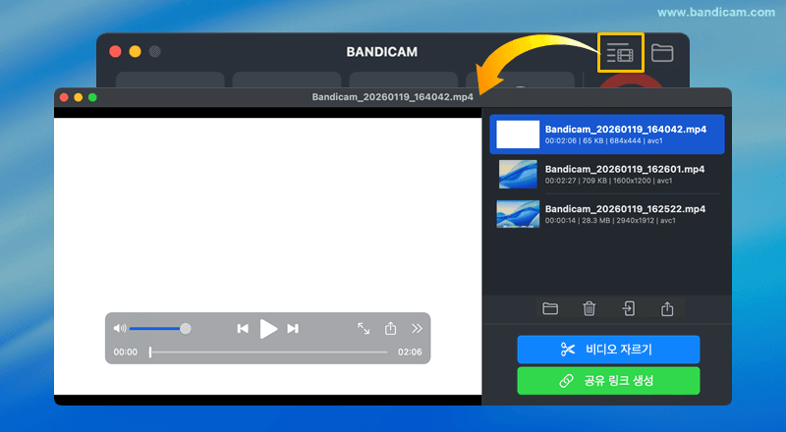Viewport: 786px width, 432px height.
Task: Mute audio using the speaker icon
Action: (120, 328)
